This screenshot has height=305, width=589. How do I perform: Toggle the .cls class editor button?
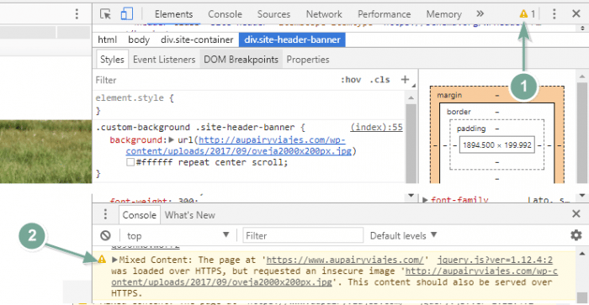coord(379,80)
